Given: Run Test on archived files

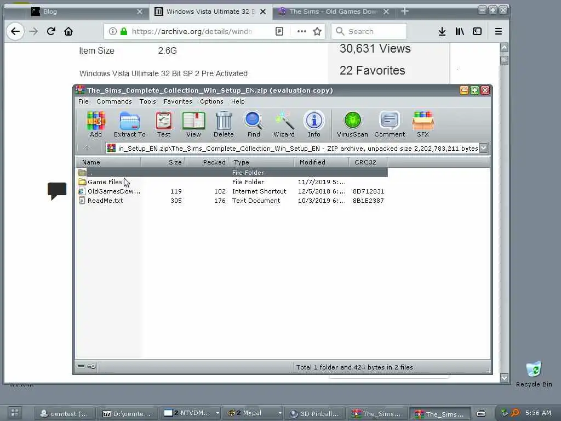Looking at the screenshot, I should pos(163,124).
